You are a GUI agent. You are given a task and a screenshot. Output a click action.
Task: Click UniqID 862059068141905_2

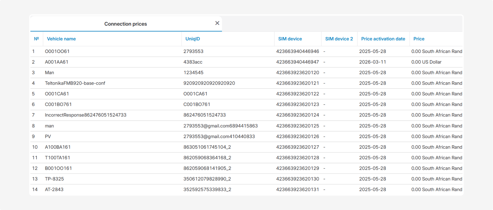click(x=207, y=168)
